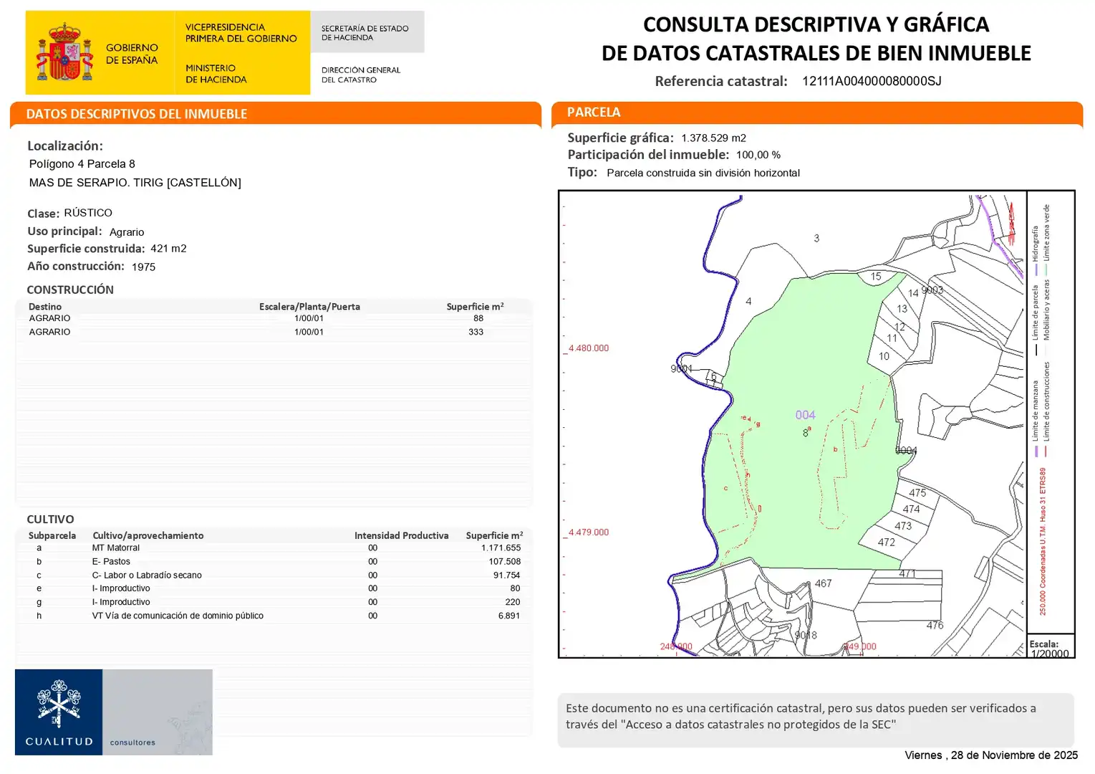
Task: Select construction year '1975'
Action: (x=143, y=267)
